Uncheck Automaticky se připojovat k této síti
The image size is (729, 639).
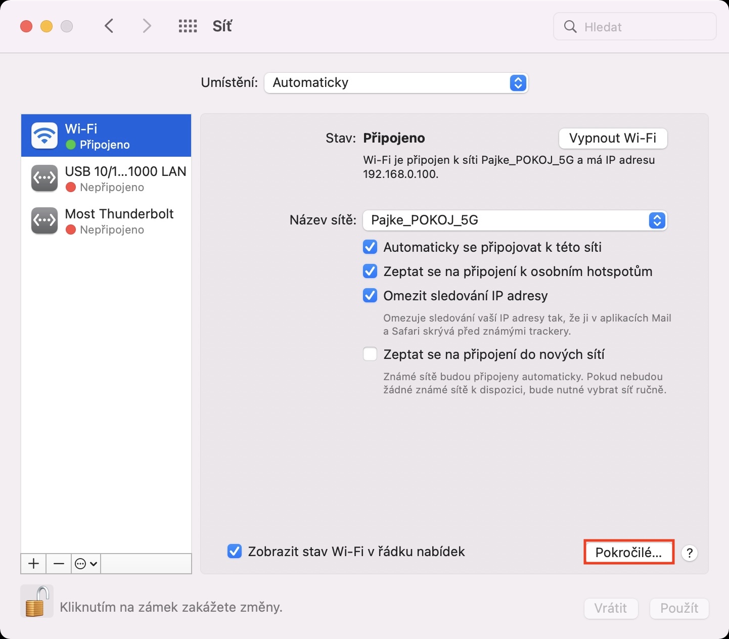370,247
